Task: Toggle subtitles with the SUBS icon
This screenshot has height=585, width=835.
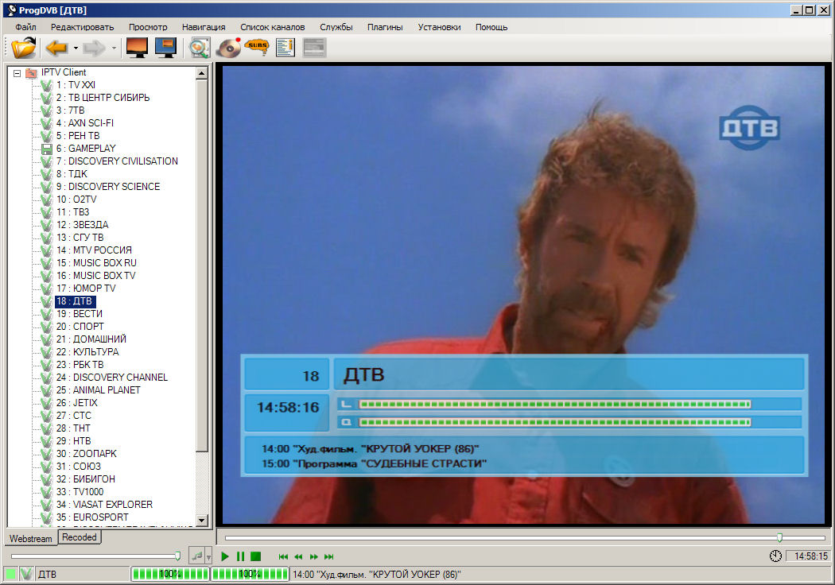Action: [257, 47]
